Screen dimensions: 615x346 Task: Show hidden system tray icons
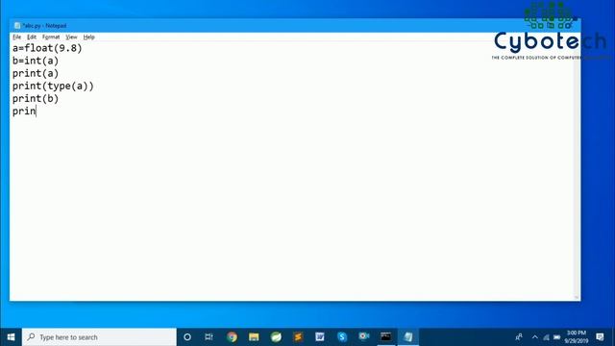tap(535, 337)
